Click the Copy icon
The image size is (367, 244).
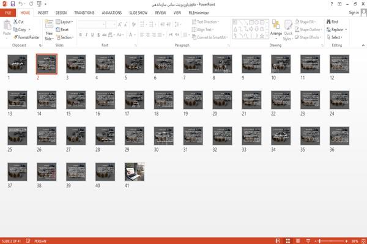15,29
